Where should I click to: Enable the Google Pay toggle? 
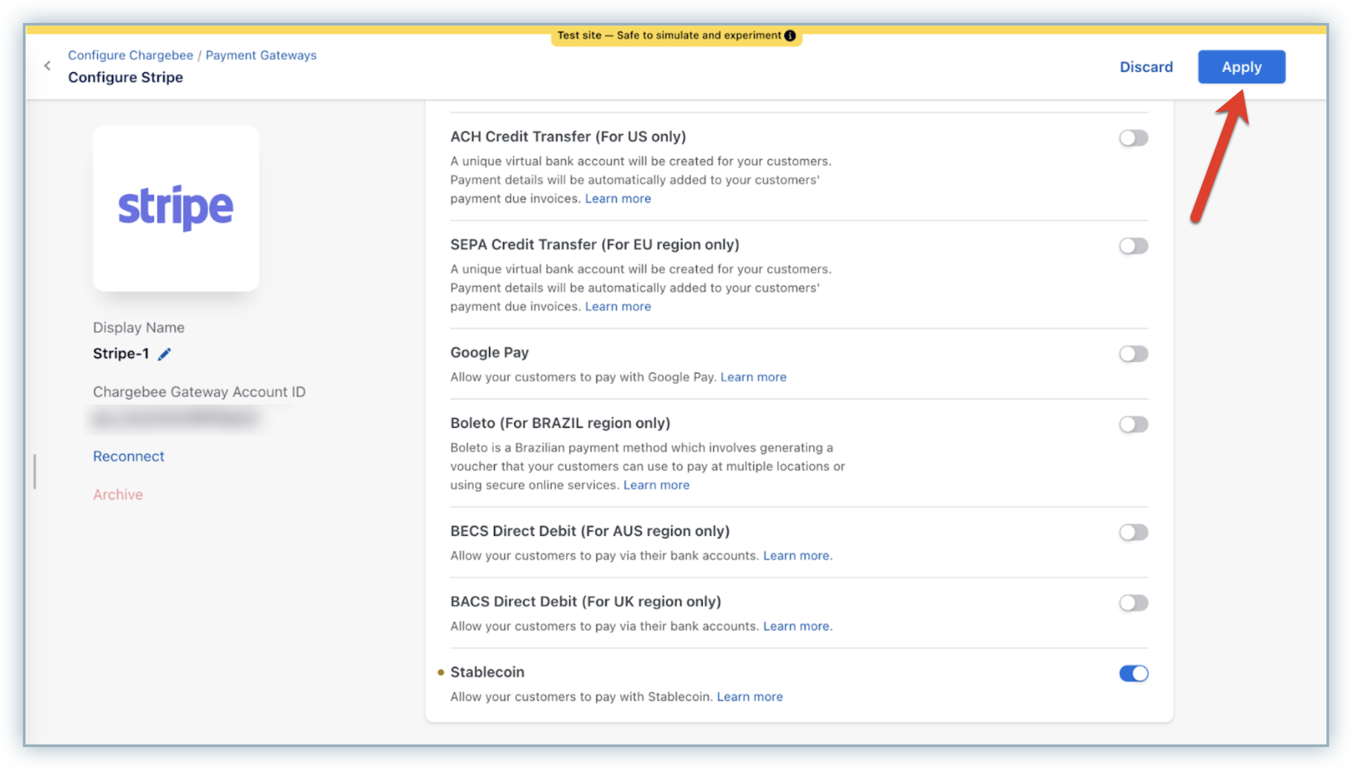tap(1133, 354)
